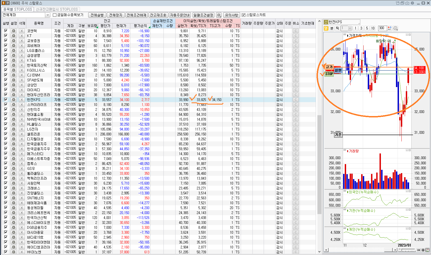Toggle execution checkbox for 메가스터디
The width and height of the screenshot is (431, 255).
[x=6, y=154]
